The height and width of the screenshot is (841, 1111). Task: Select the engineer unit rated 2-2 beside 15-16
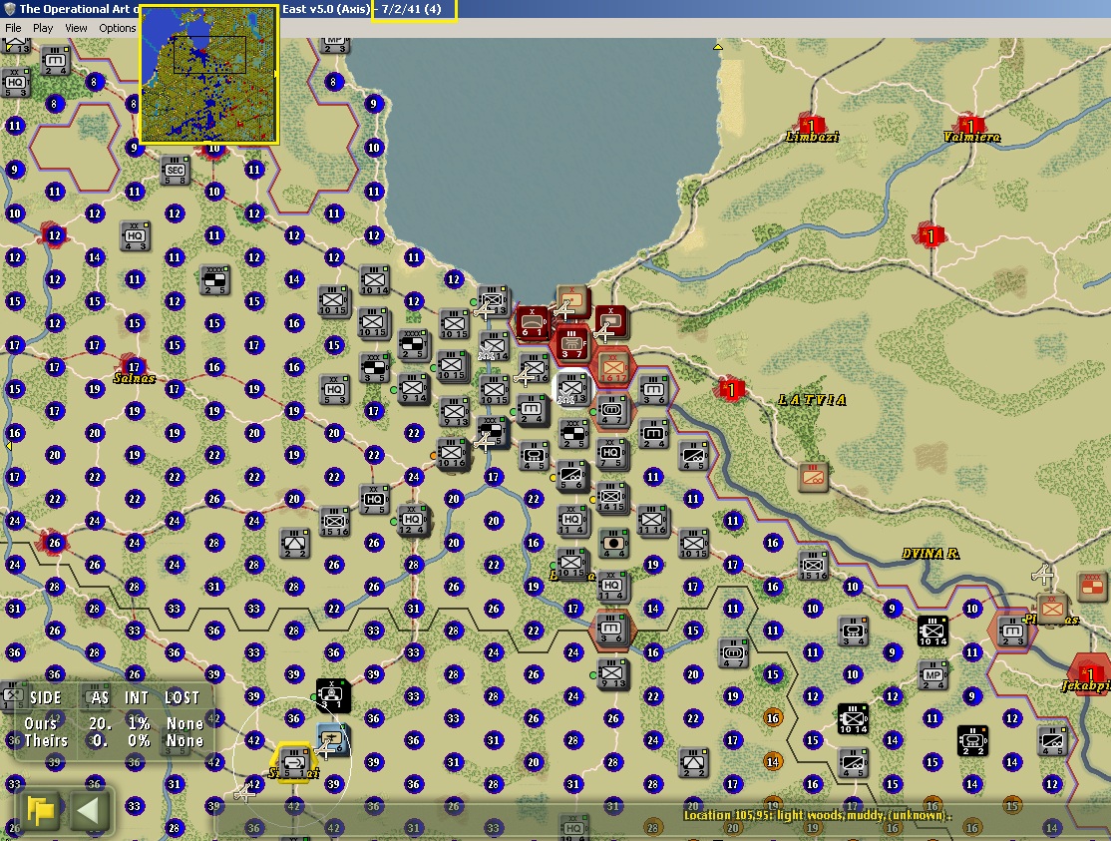click(x=294, y=544)
